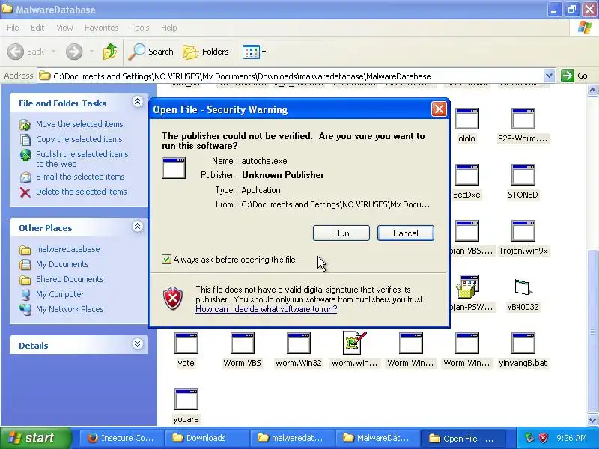The image size is (599, 449).
Task: Open 'How can I decide what software to run?' link
Action: 267,309
